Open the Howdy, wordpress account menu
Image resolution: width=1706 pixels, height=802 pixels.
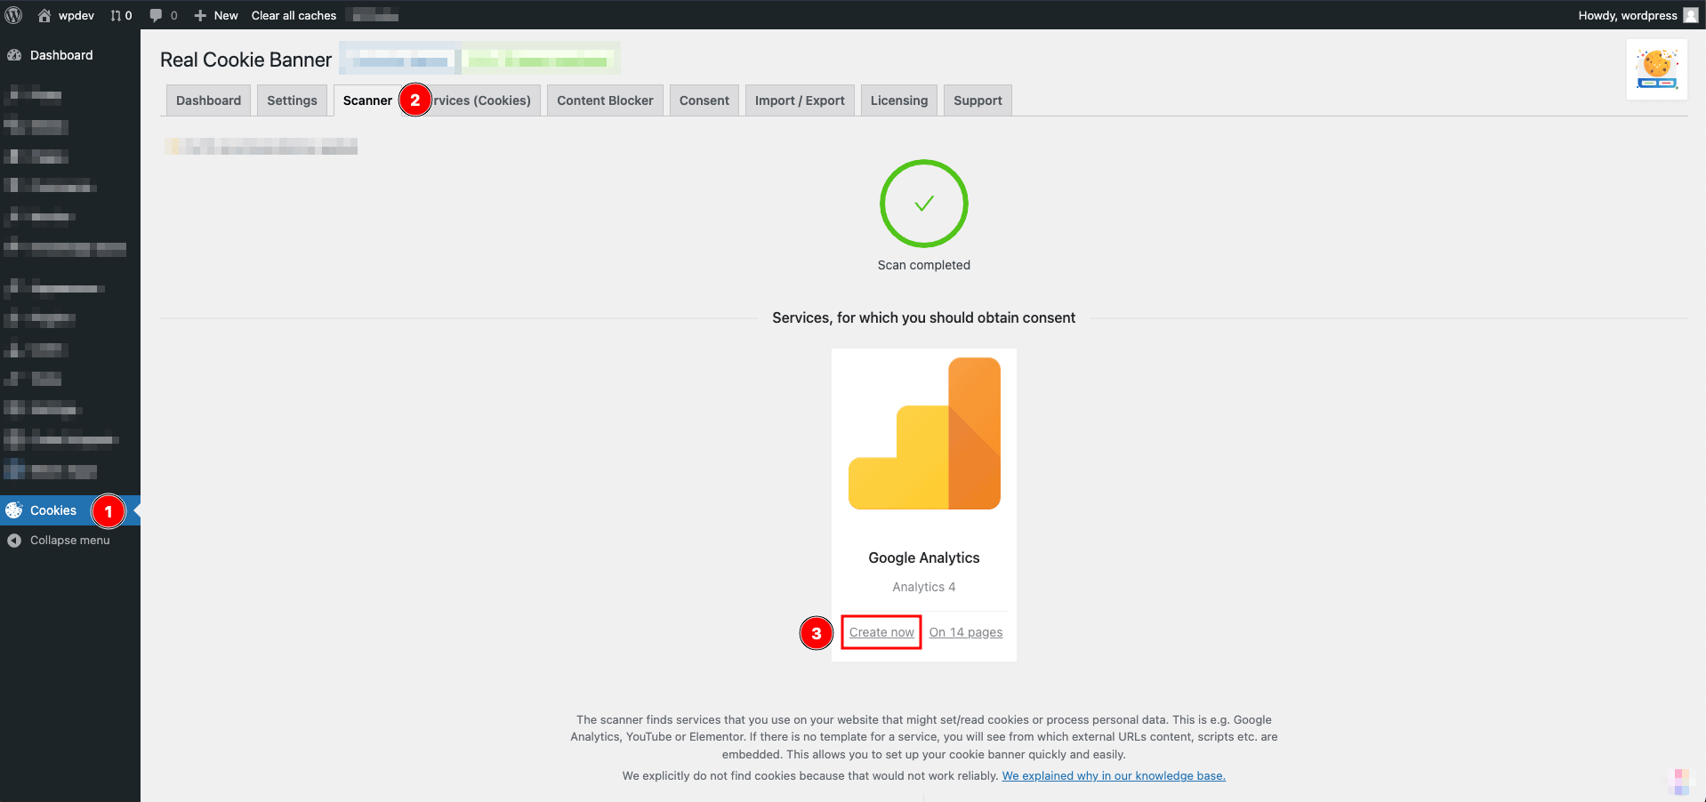(1627, 15)
